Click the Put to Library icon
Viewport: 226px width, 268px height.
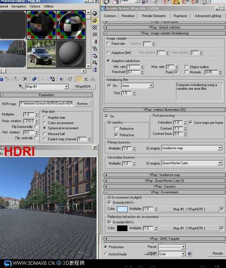pos(52,79)
